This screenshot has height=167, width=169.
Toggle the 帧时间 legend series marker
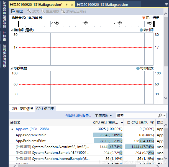141,30
